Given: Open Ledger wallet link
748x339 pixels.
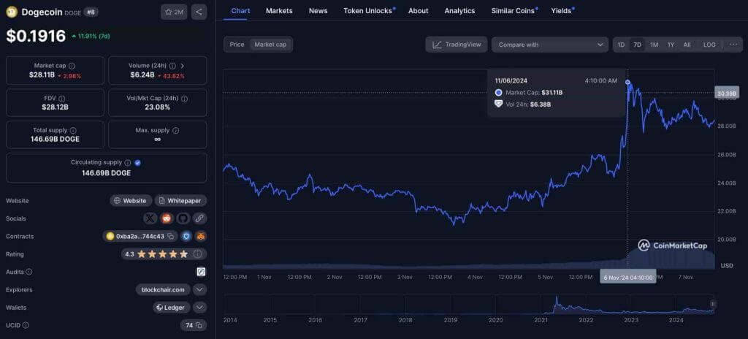Looking at the screenshot, I should (x=172, y=308).
